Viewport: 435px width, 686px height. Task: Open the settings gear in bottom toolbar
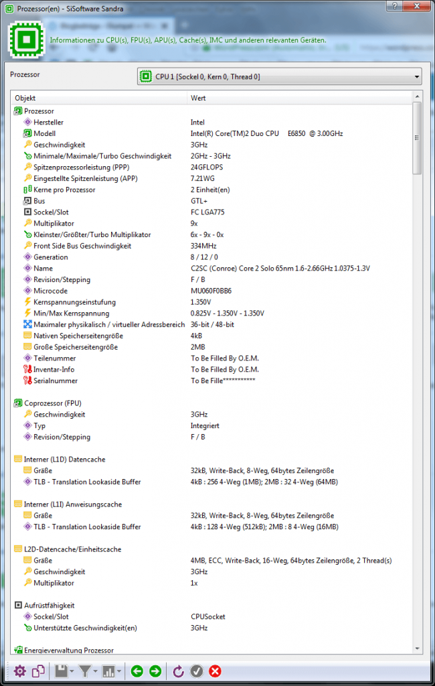(19, 671)
